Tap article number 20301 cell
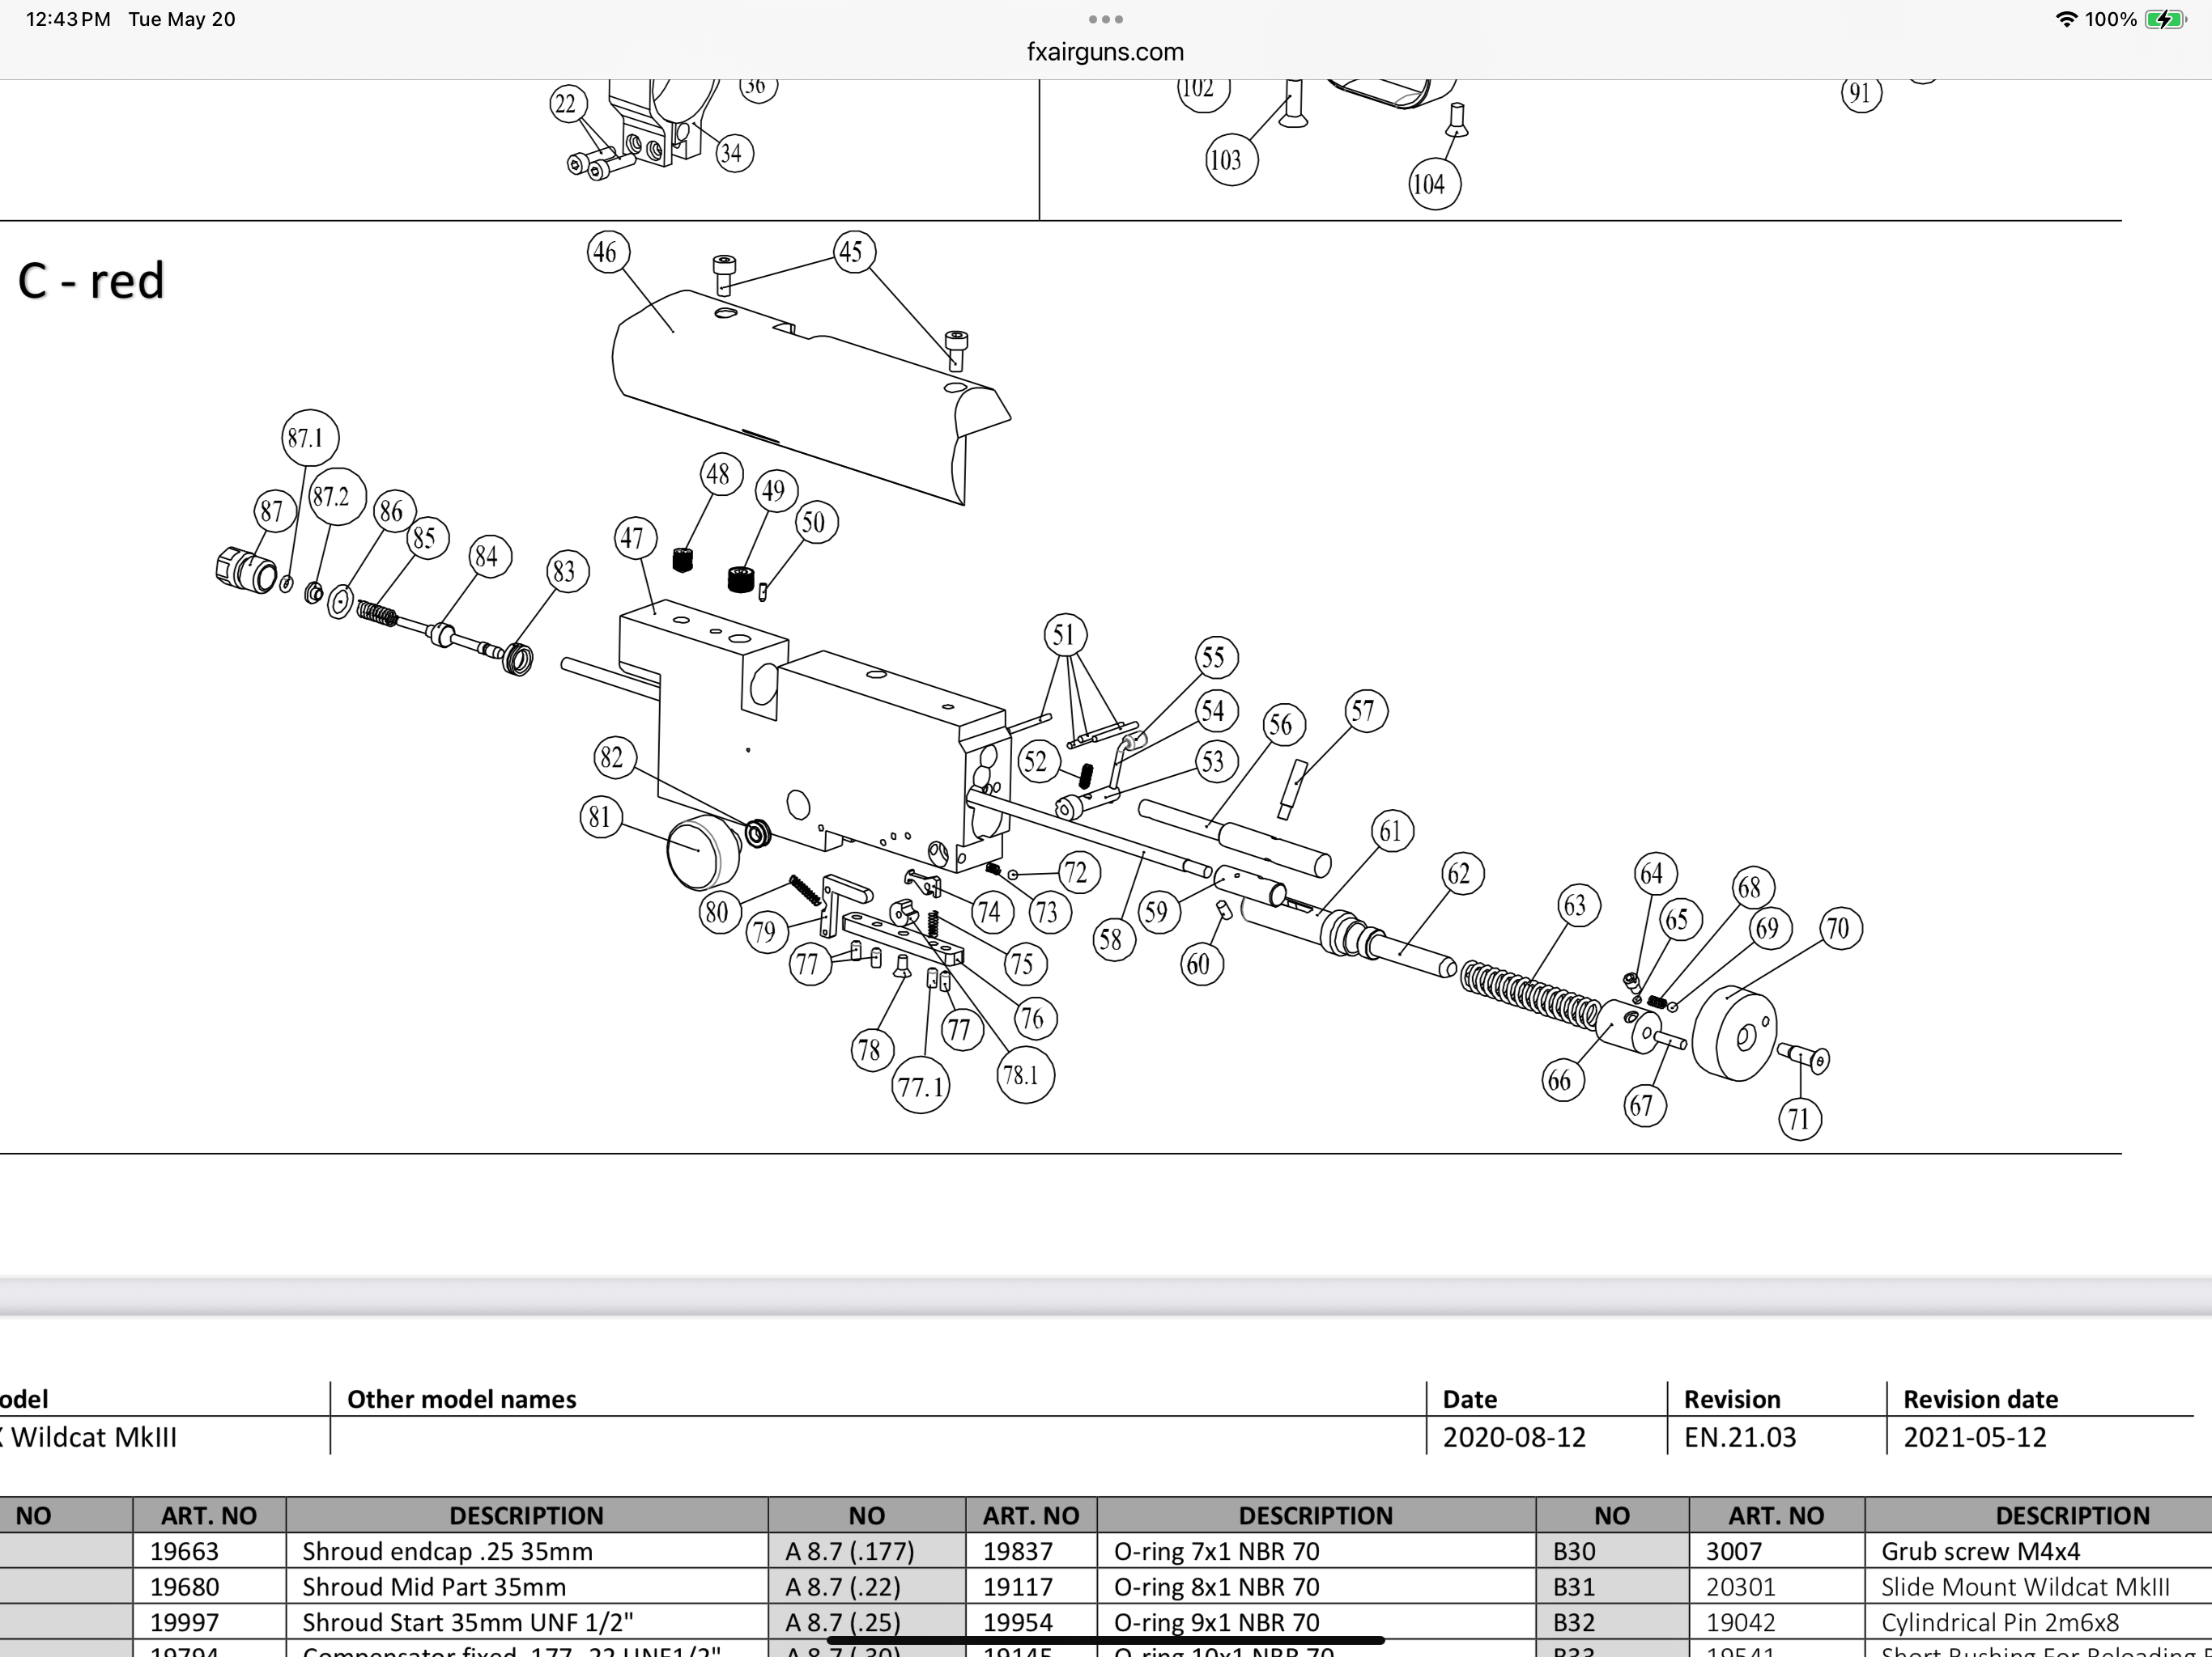This screenshot has width=2212, height=1657. pos(1777,1587)
